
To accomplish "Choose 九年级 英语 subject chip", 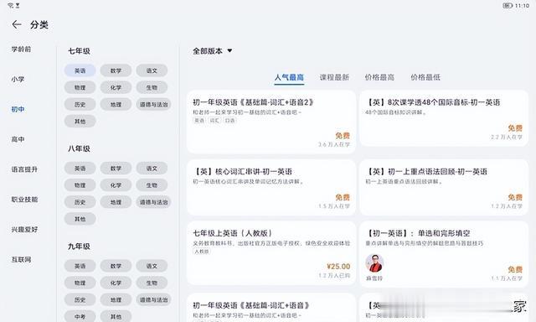I will pyautogui.click(x=80, y=266).
